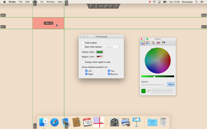
Task: Open the Apple menu
Action: [x=4, y=2]
